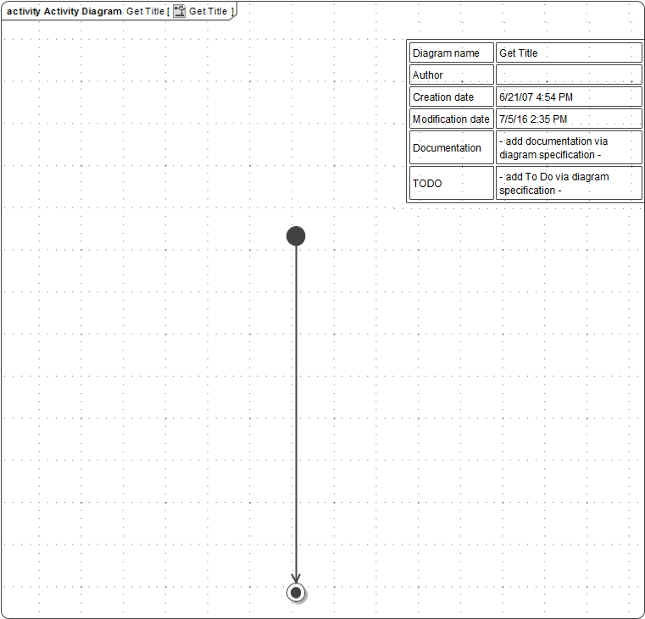Viewport: 645px width, 619px height.
Task: Click the bold 'activity Activity Diagram' header label
Action: 64,11
